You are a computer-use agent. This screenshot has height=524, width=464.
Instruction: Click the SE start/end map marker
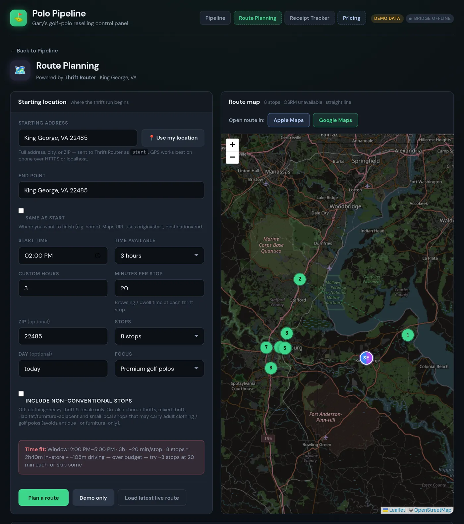point(366,358)
